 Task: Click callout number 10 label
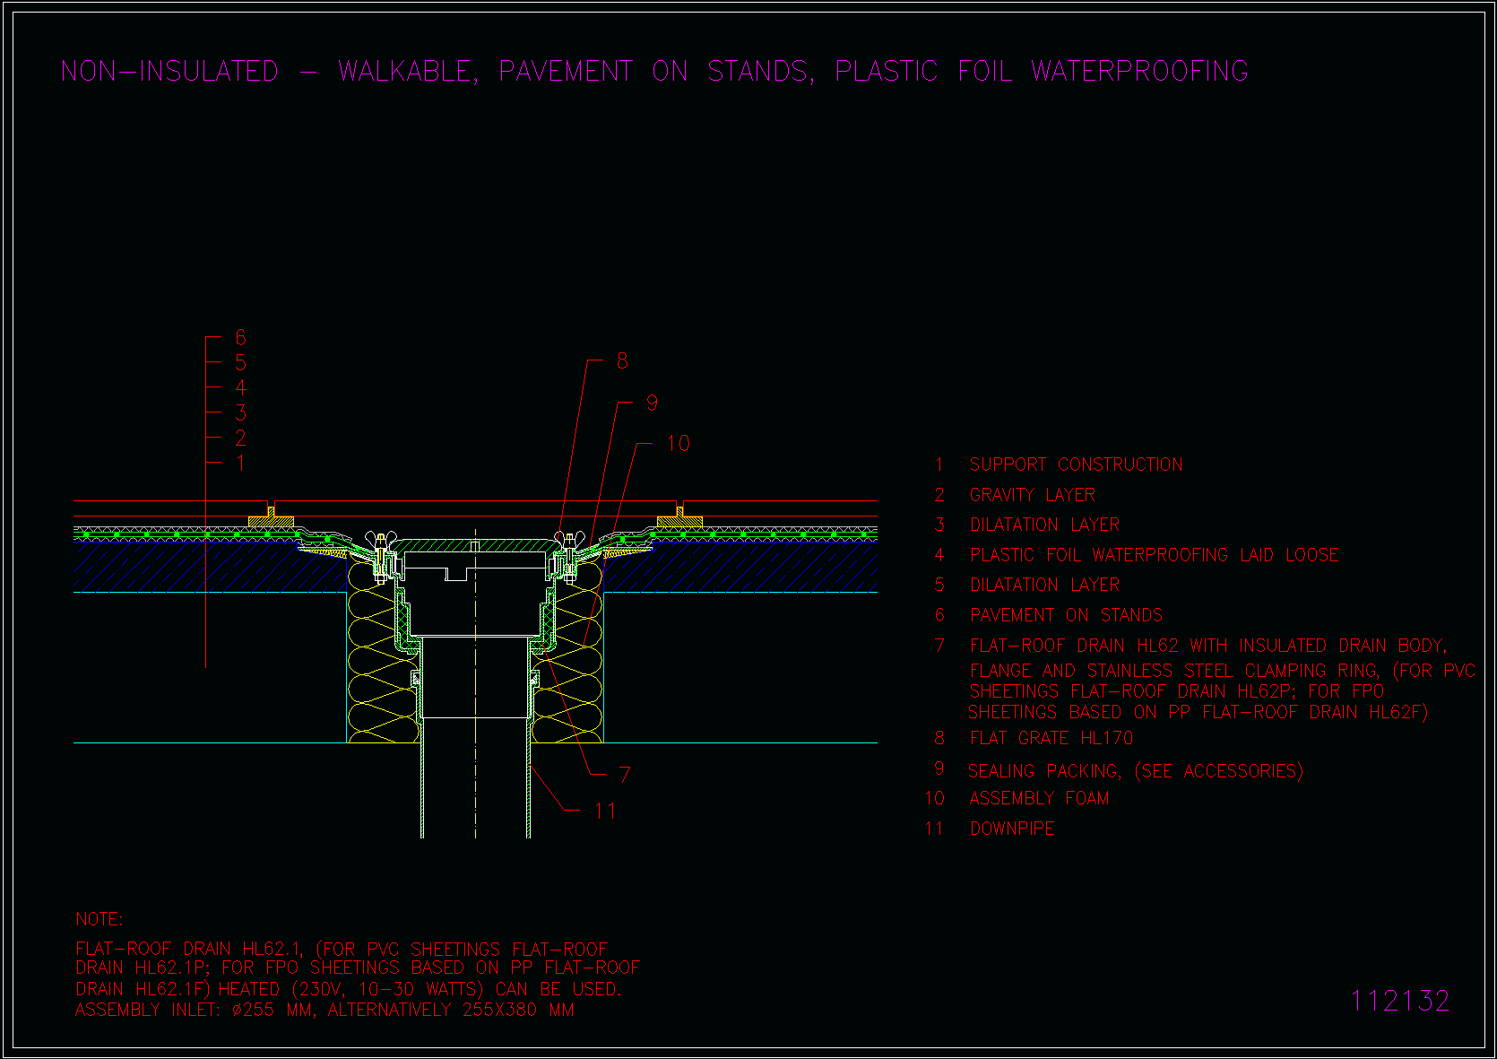click(x=678, y=444)
